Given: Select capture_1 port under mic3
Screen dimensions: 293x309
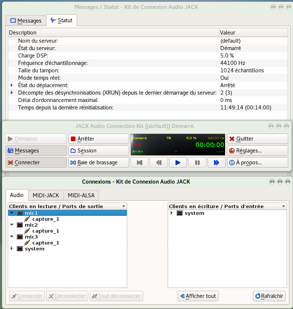Looking at the screenshot, I should pyautogui.click(x=46, y=243).
